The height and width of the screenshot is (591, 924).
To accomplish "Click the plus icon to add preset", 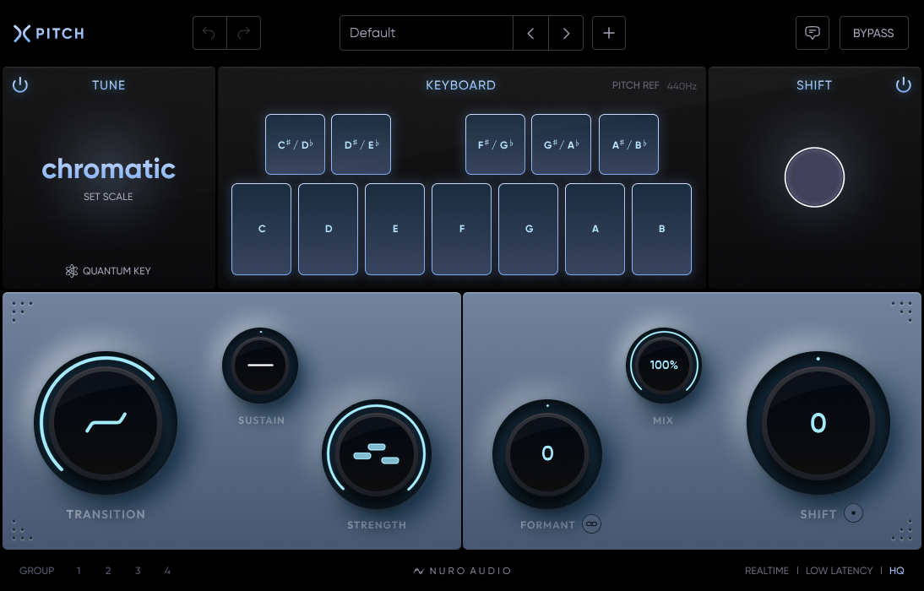I will point(609,33).
